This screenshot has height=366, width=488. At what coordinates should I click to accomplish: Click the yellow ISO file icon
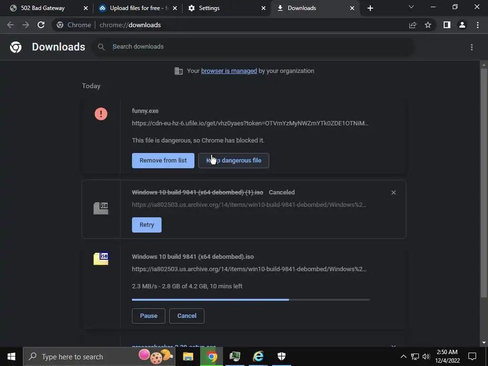(101, 259)
